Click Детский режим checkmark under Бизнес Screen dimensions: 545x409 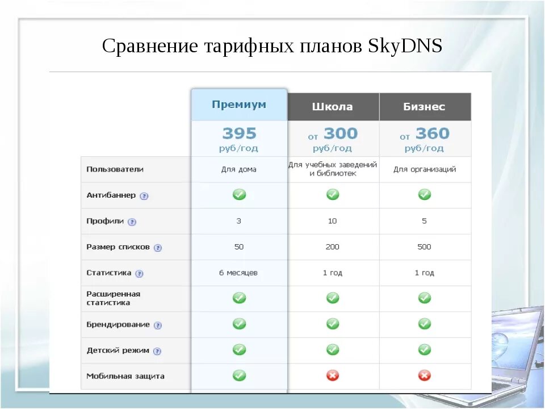point(425,349)
